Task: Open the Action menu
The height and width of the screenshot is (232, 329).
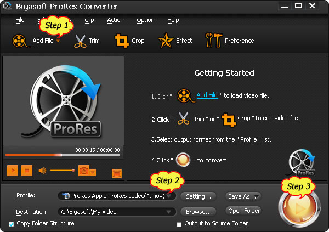Action: (x=115, y=20)
